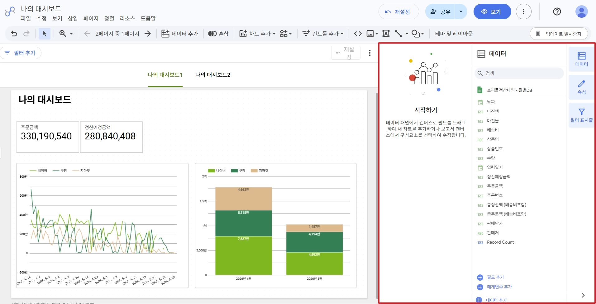This screenshot has width=596, height=304.
Task: Open the 정렬 menu
Action: [x=109, y=18]
